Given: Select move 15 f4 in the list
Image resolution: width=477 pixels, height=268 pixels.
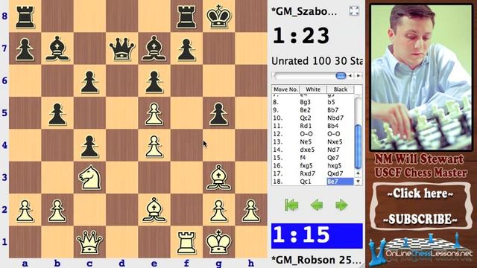Looking at the screenshot, I should pyautogui.click(x=303, y=158).
